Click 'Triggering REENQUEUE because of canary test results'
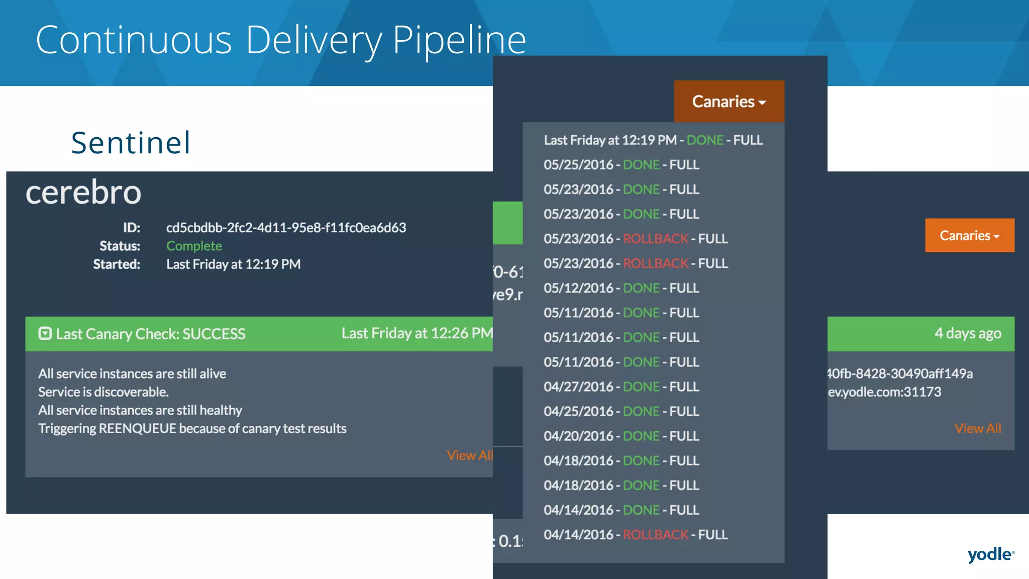This screenshot has height=579, width=1029. [x=192, y=429]
